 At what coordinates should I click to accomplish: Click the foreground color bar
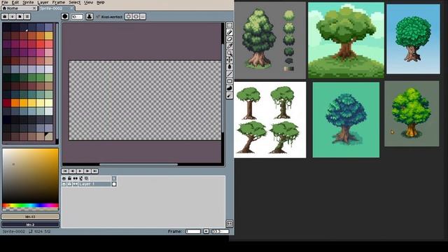pyautogui.click(x=30, y=216)
